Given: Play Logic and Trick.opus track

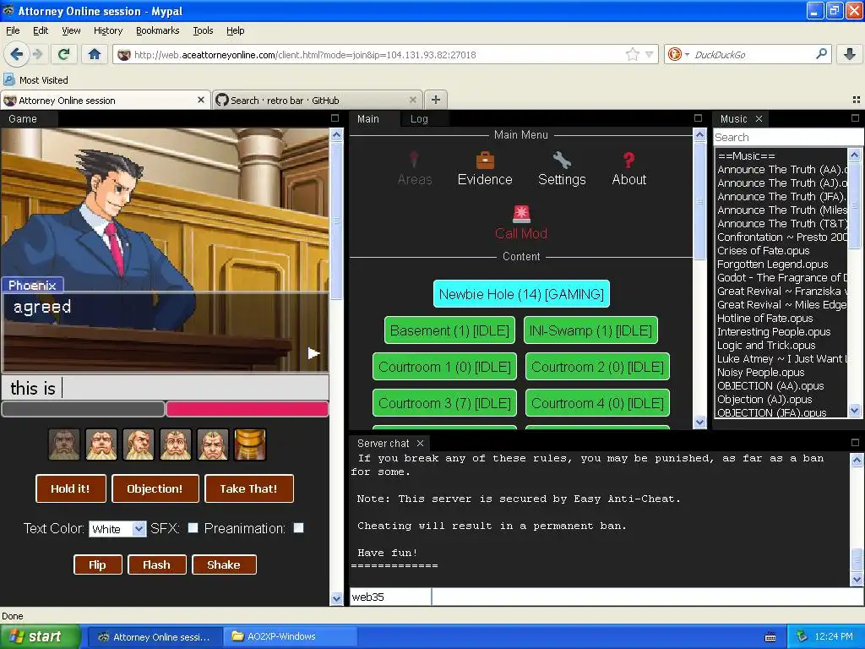Looking at the screenshot, I should coord(766,345).
